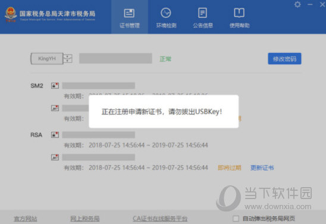Click the SM2 encryption certificate icon

tap(55, 86)
